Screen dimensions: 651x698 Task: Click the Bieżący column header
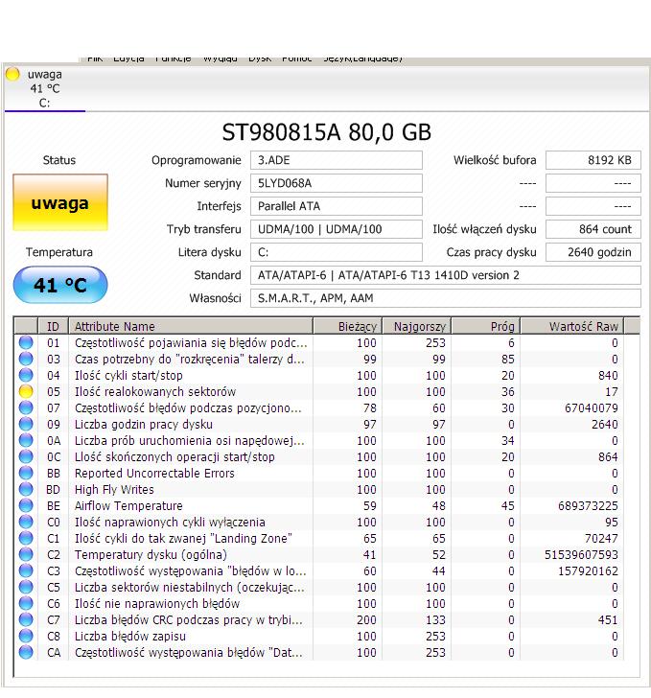347,326
